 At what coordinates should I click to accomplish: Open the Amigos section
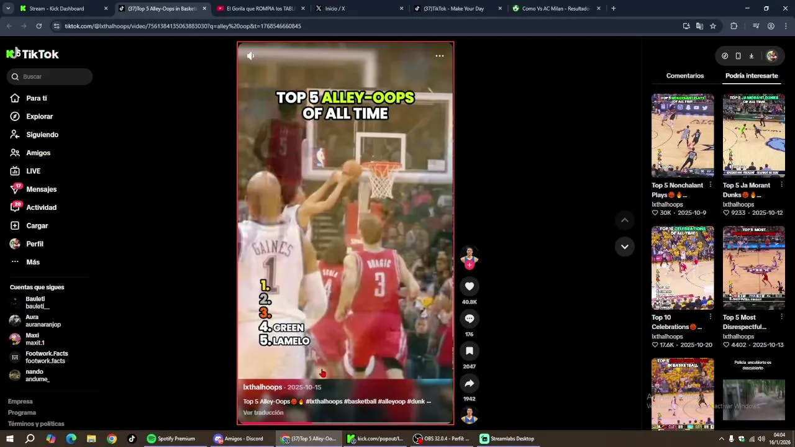click(38, 153)
